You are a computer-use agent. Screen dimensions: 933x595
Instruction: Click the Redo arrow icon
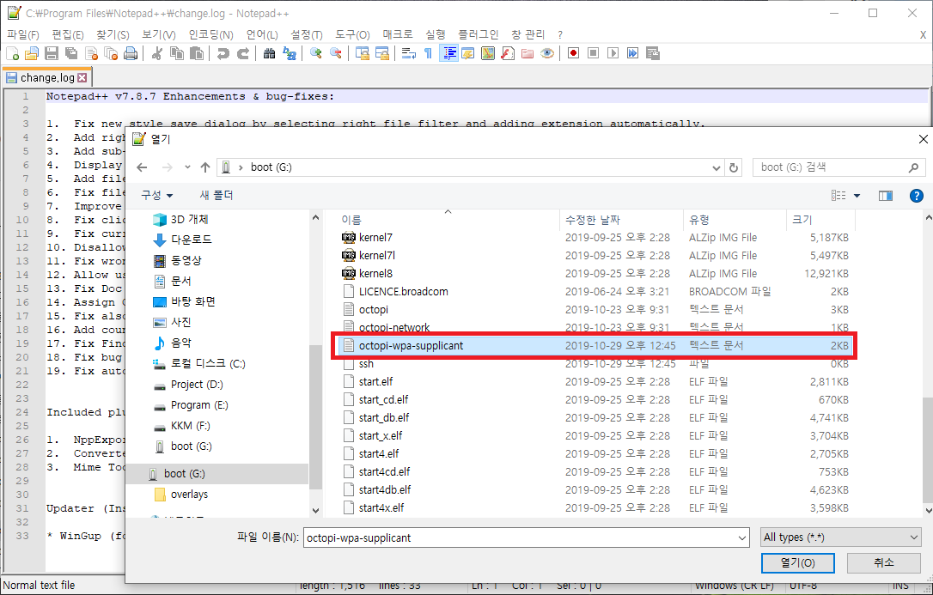[243, 53]
